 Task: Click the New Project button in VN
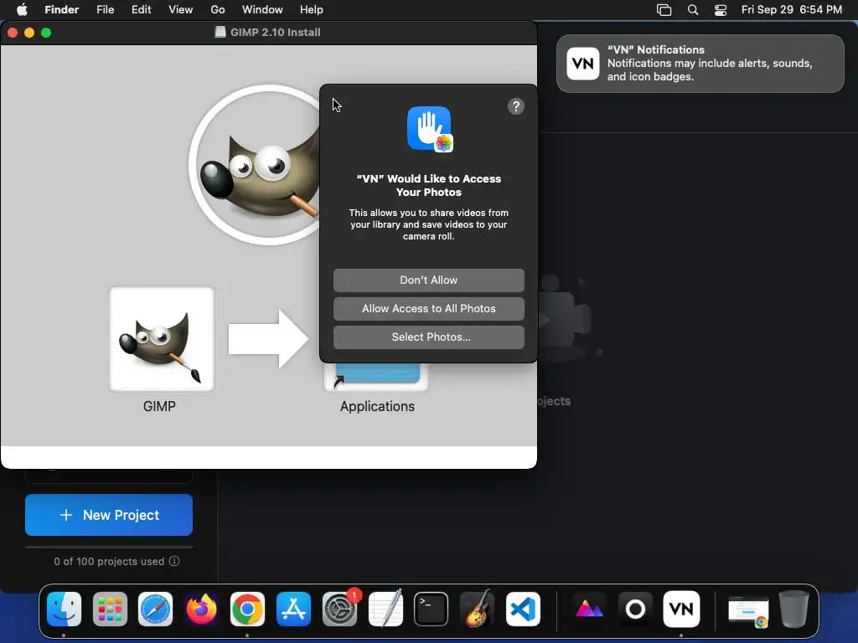pos(109,515)
